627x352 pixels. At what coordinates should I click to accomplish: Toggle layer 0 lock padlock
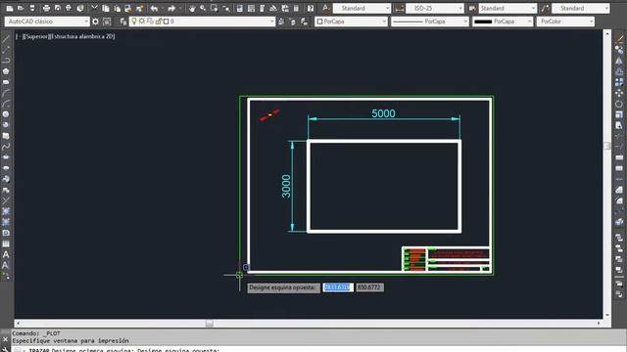coord(159,22)
